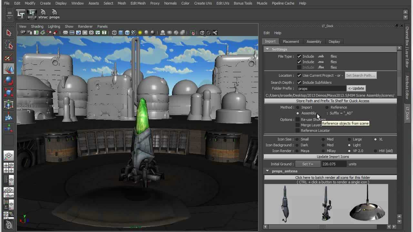The width and height of the screenshot is (413, 232).
Task: Toggle Include Subfolders checkbox
Action: tap(299, 82)
